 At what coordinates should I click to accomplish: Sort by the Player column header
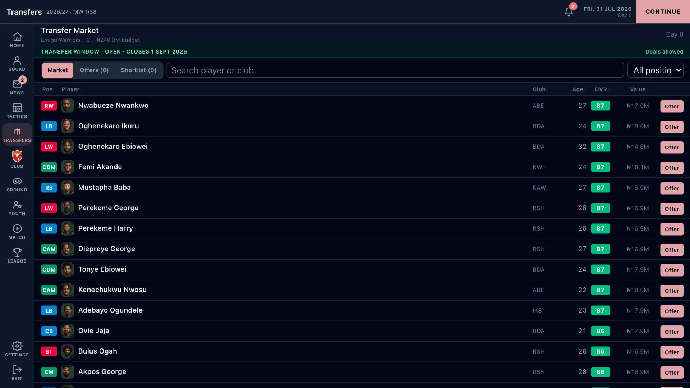point(72,89)
